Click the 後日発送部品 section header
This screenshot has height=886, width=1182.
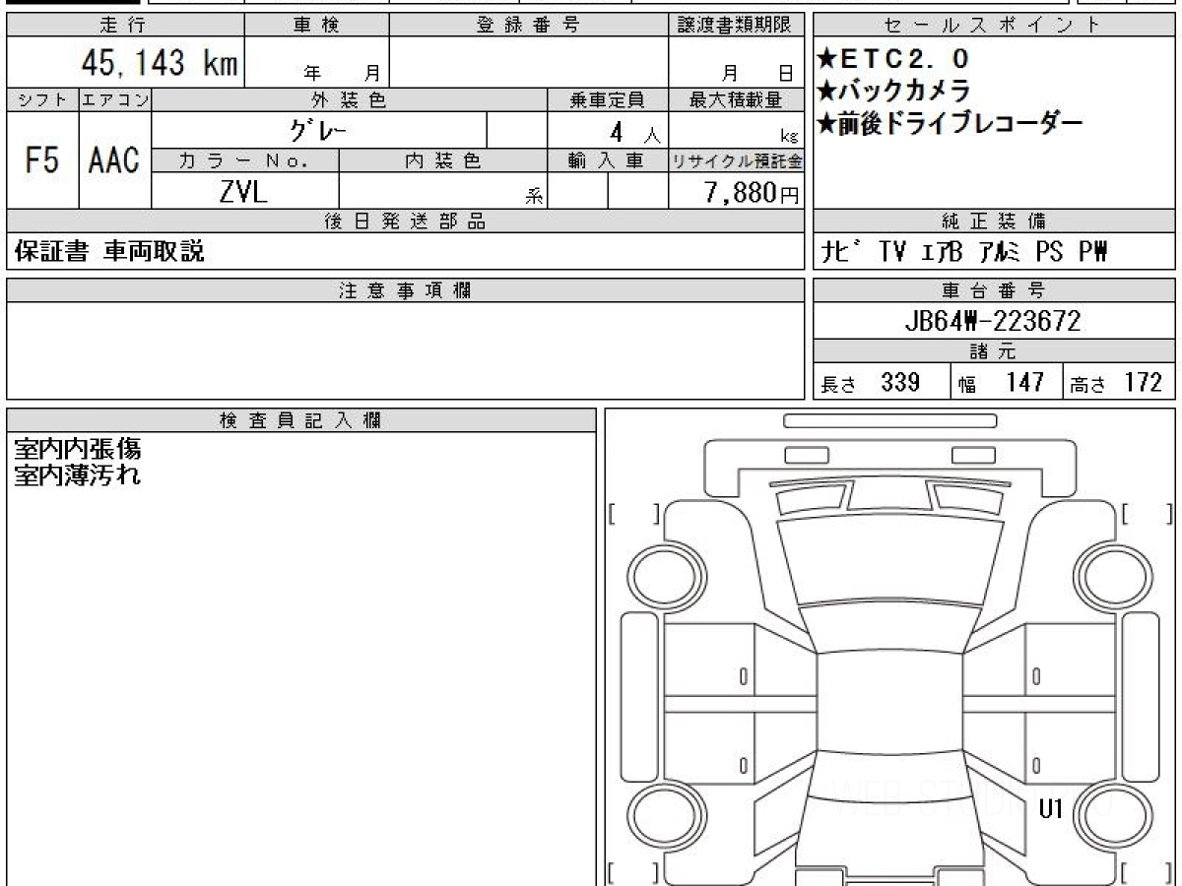[406, 221]
